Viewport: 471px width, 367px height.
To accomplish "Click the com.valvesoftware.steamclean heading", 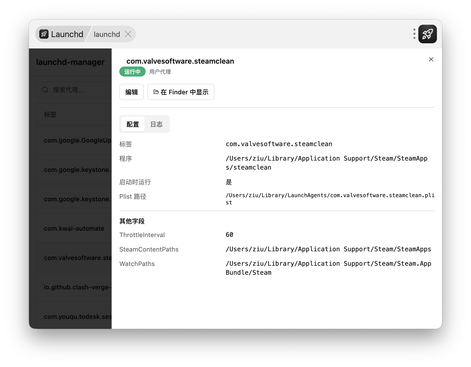I will [x=180, y=61].
